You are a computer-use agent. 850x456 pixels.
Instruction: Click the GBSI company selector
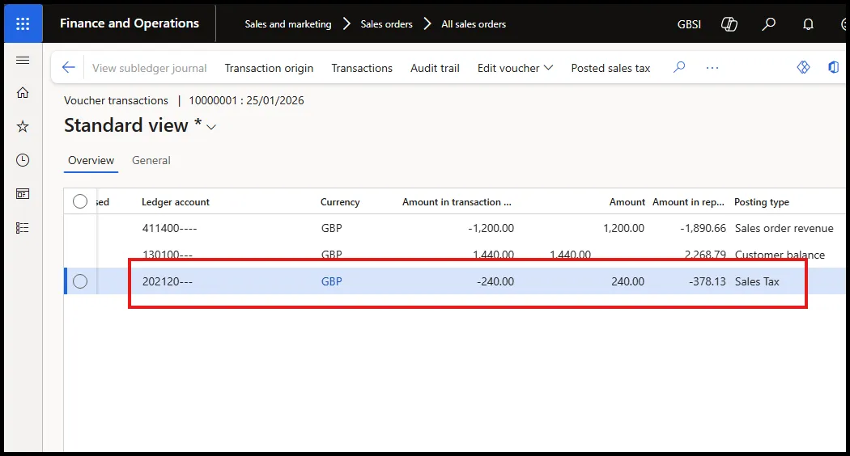pyautogui.click(x=689, y=23)
